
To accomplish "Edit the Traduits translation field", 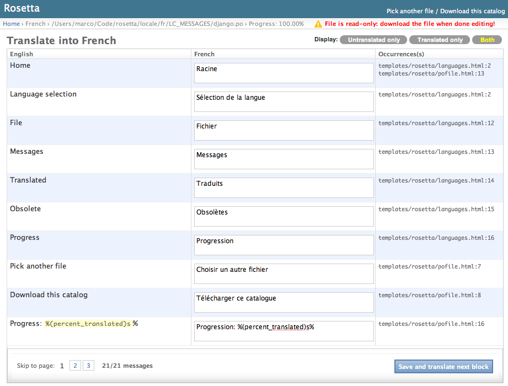I will (x=284, y=187).
